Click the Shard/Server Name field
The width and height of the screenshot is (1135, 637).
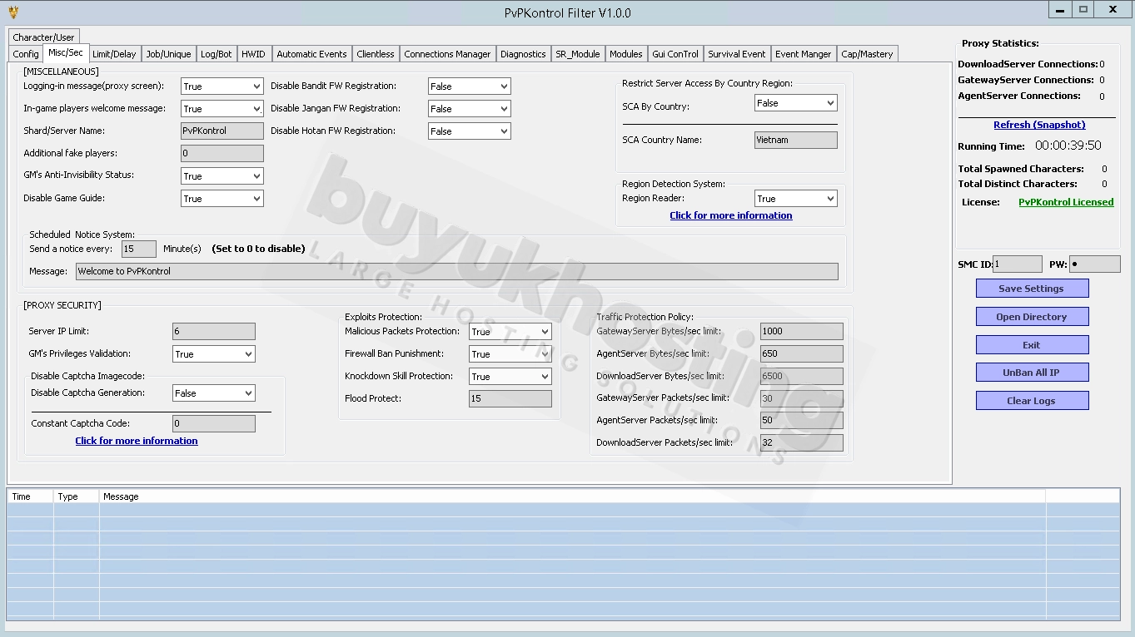222,131
